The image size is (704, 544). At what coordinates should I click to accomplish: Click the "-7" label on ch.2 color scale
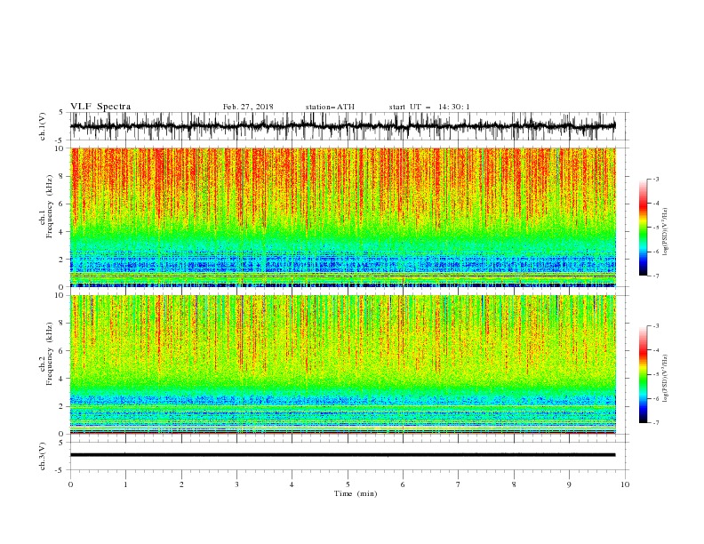(655, 423)
